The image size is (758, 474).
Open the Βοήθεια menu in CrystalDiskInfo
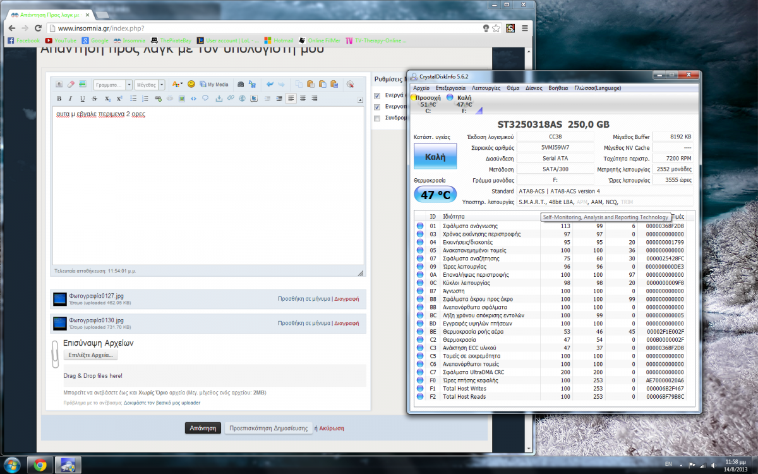tap(558, 88)
